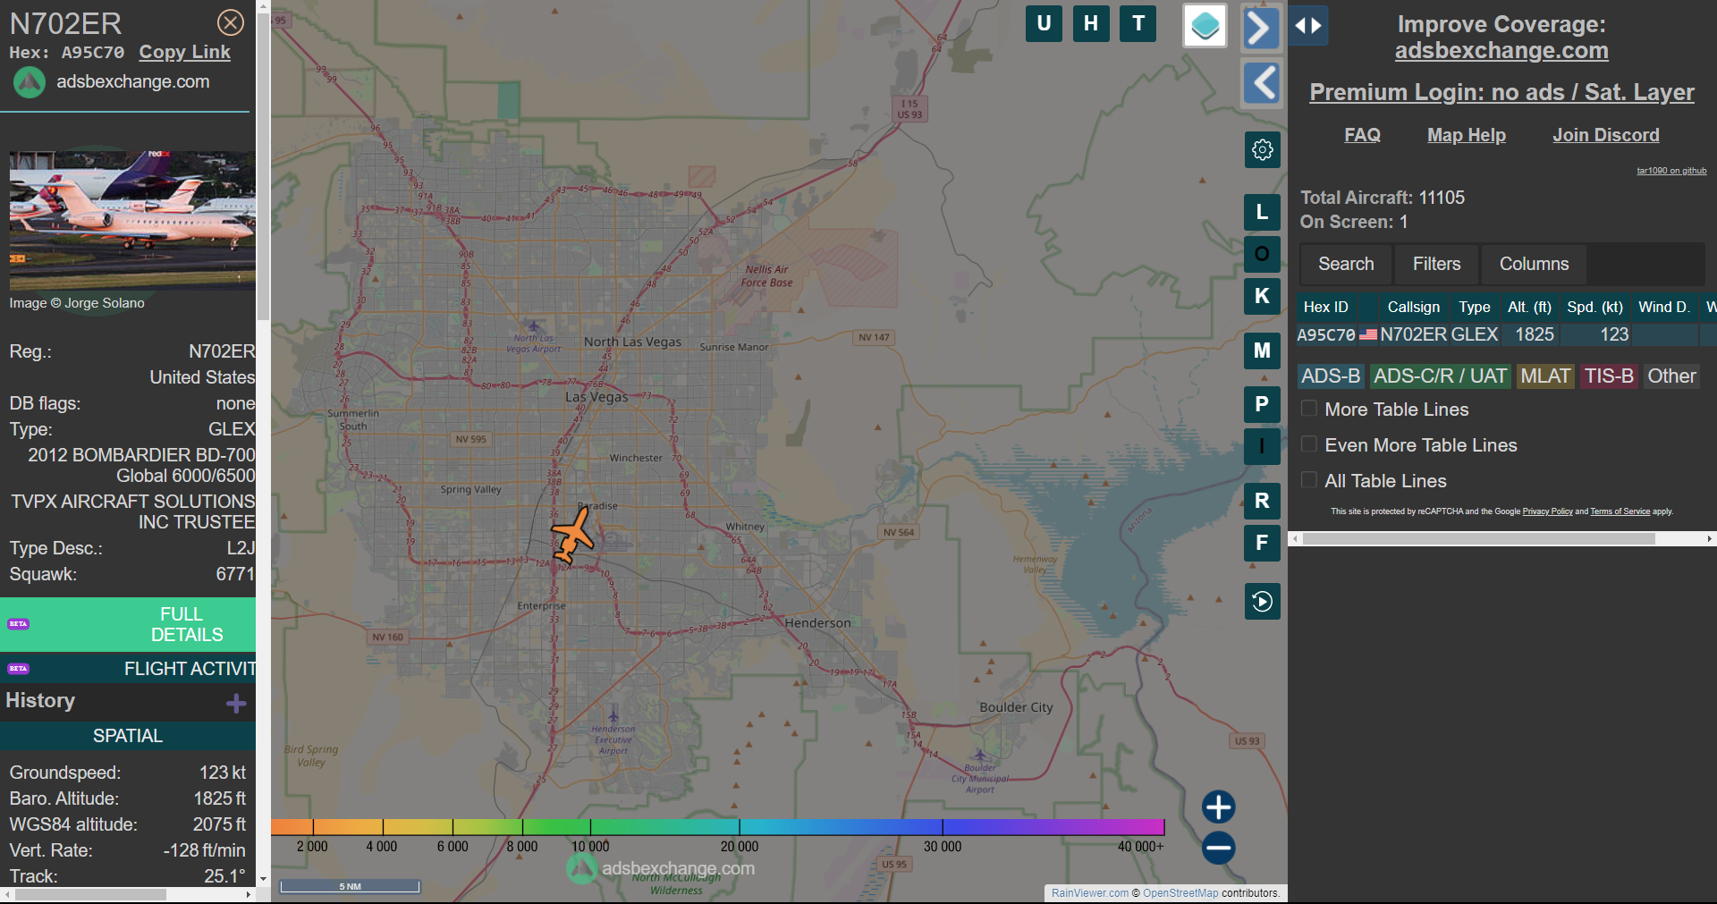Open the map layers selector
Viewport: 1717px width, 904px height.
[1205, 25]
